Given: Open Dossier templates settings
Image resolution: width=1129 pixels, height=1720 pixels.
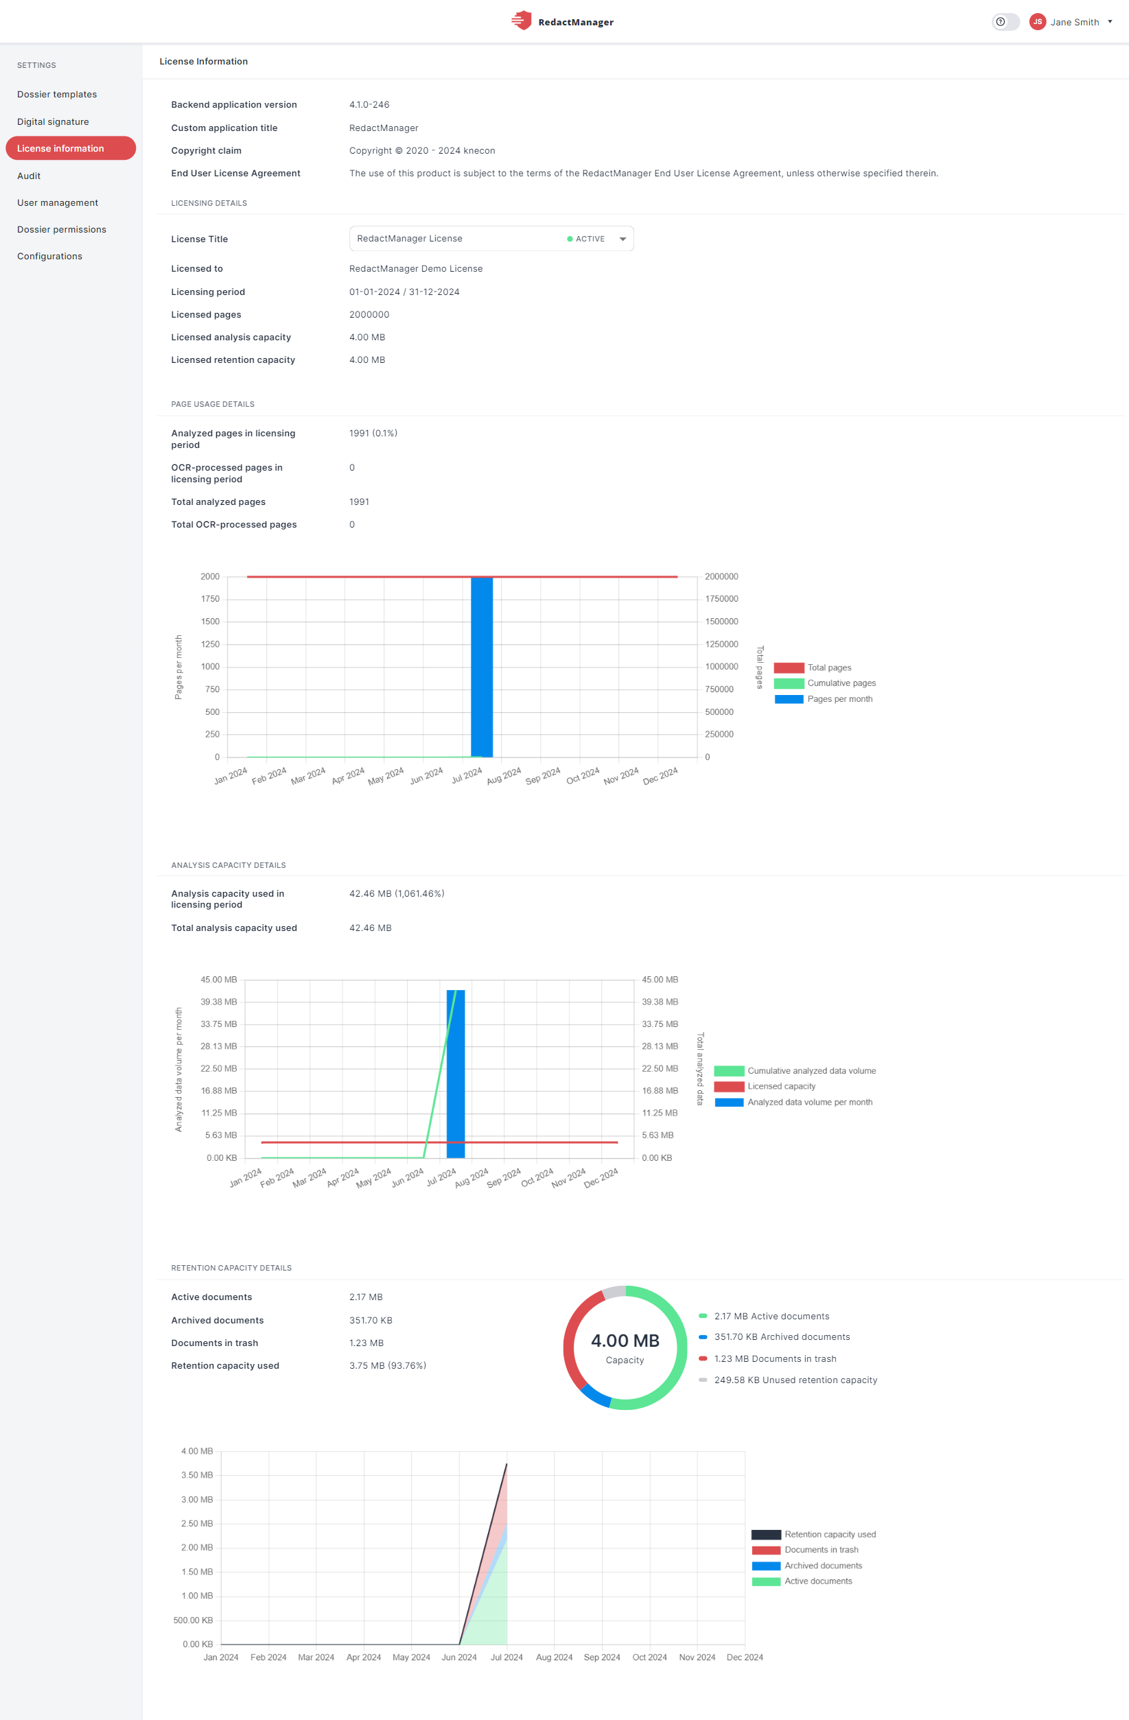Looking at the screenshot, I should coord(57,95).
